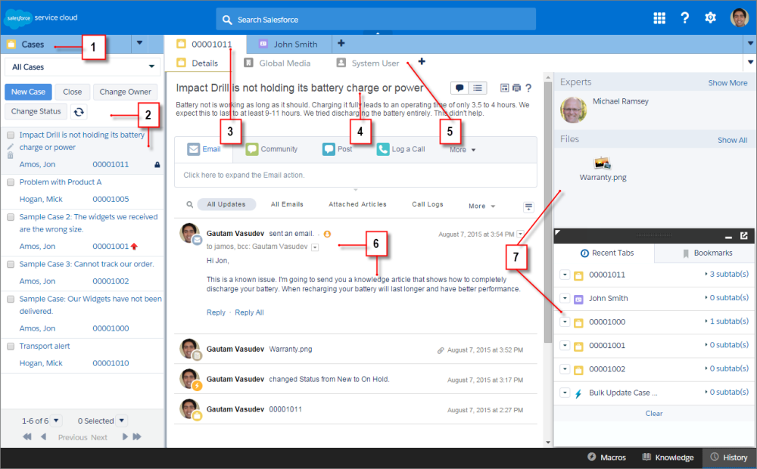Click Show More link in Experts

727,82
